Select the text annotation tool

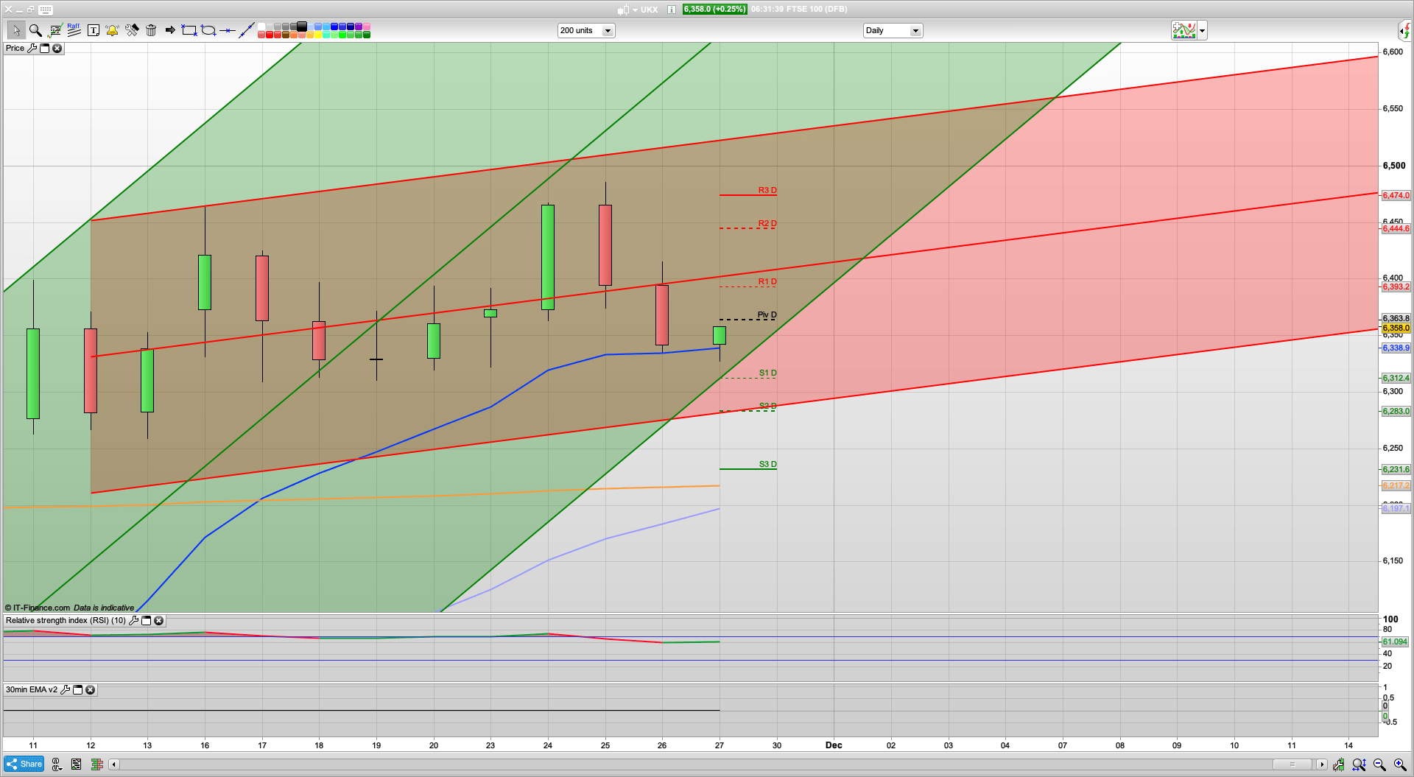[x=94, y=30]
